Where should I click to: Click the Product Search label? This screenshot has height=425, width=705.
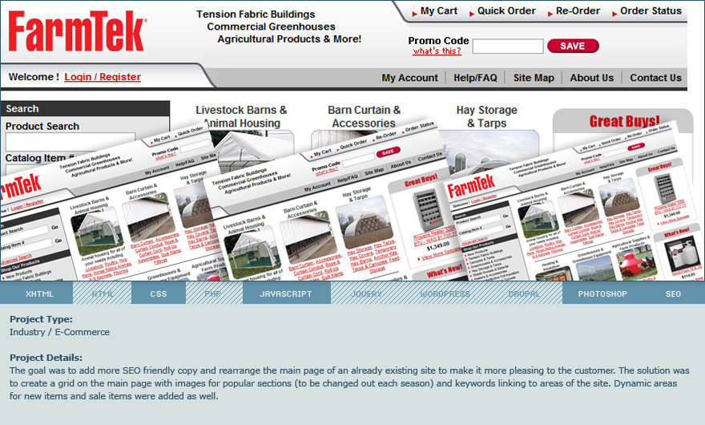coord(42,126)
